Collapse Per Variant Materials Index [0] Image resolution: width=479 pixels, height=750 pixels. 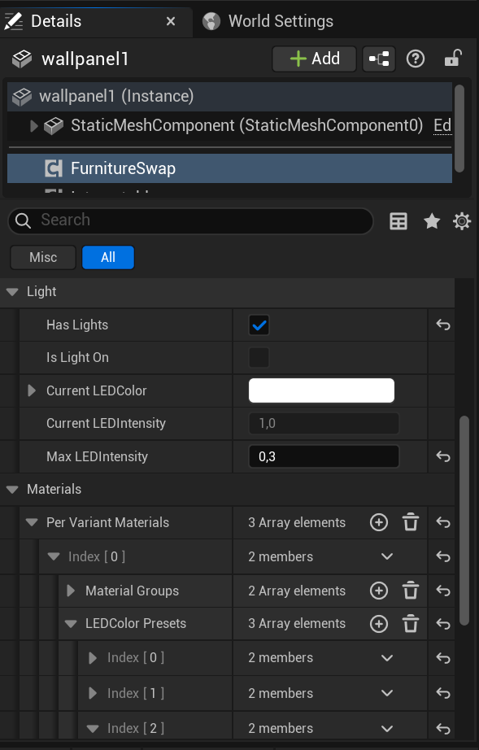pyautogui.click(x=54, y=556)
